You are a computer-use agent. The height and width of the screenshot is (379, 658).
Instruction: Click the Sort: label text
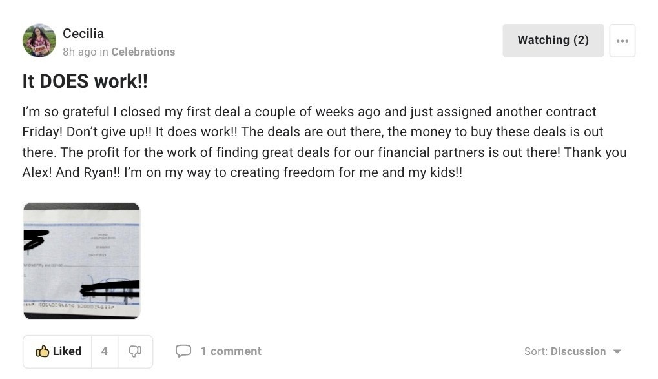tap(536, 351)
